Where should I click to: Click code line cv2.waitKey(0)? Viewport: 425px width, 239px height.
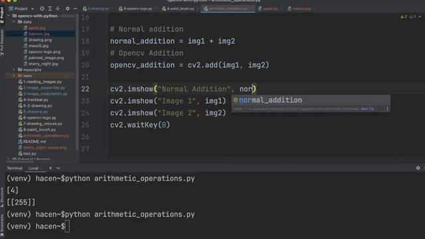140,125
